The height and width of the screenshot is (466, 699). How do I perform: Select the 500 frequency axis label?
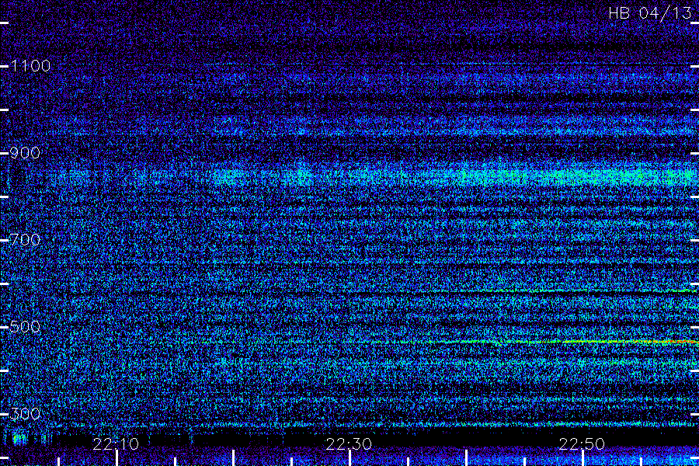point(25,327)
